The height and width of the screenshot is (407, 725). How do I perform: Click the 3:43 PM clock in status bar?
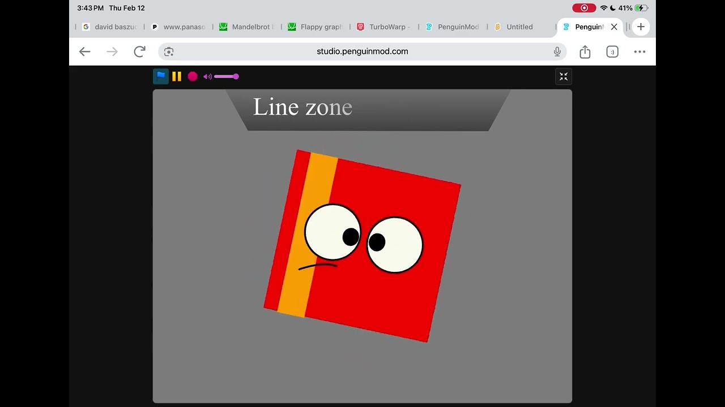coord(91,8)
